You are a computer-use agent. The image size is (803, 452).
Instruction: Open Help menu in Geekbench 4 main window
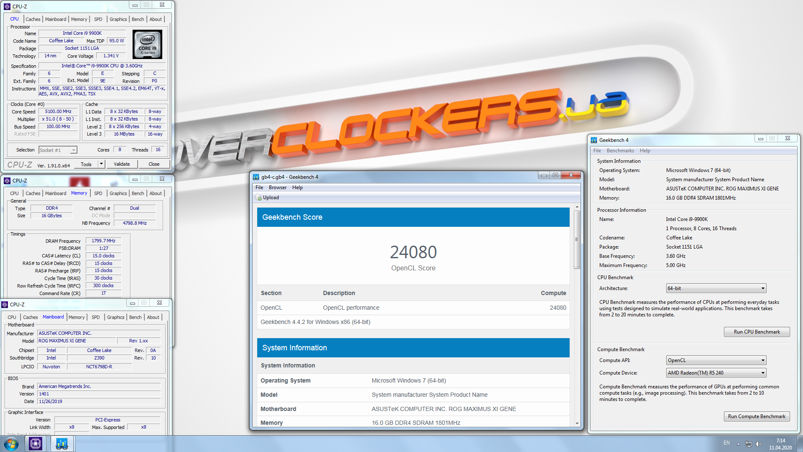[x=645, y=151]
